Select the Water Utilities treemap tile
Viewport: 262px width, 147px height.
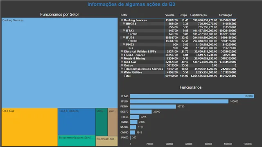[x=113, y=122]
